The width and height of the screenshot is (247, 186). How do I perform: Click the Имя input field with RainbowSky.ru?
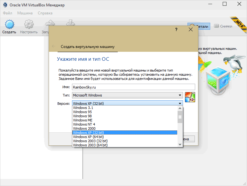point(133,87)
